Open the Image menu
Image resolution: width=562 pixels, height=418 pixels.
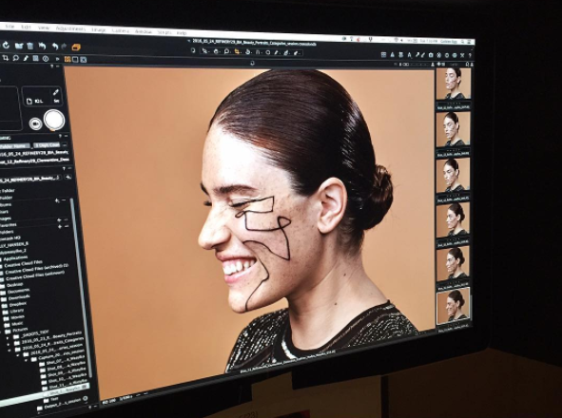(x=99, y=29)
